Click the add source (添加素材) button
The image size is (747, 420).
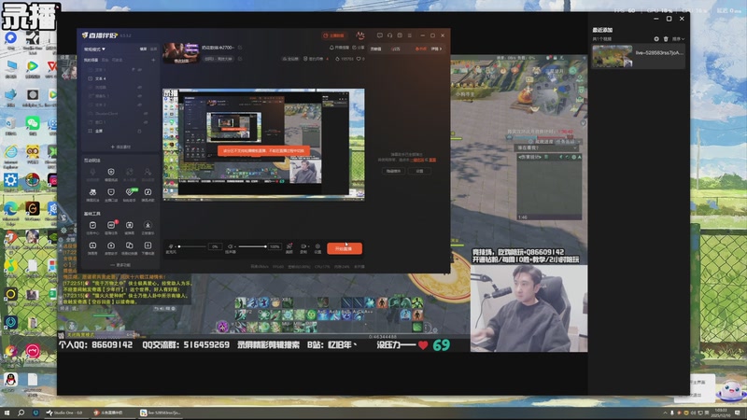click(120, 147)
